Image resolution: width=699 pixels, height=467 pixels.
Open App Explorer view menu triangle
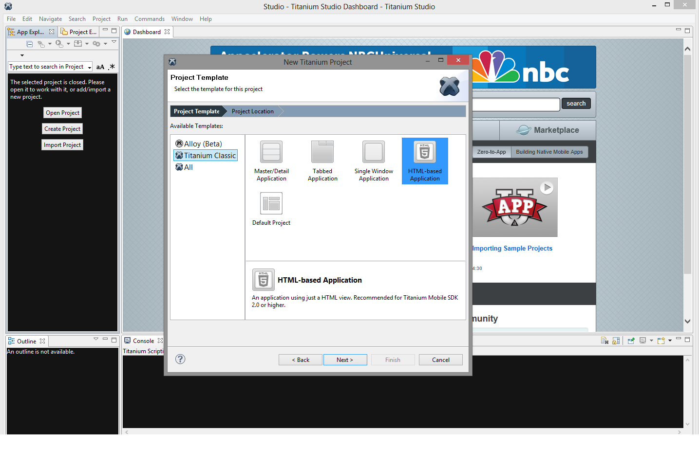(114, 42)
